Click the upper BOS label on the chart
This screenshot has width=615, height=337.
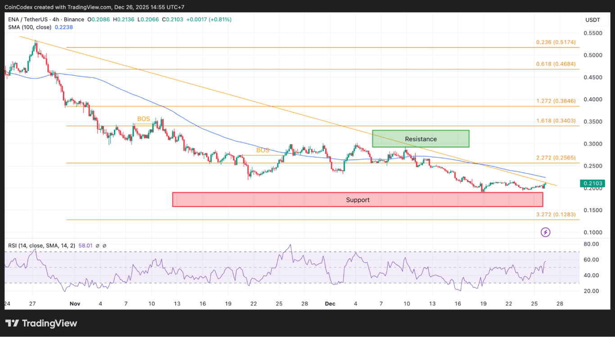[x=144, y=118]
